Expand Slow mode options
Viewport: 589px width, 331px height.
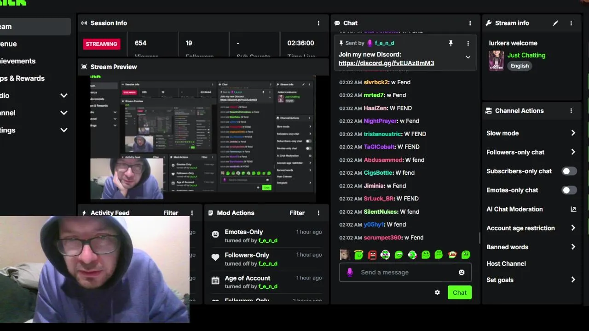573,133
